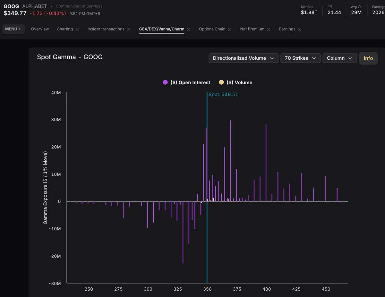385x297 pixels.
Task: Click the Communication Services sector label
Action: 79,6
